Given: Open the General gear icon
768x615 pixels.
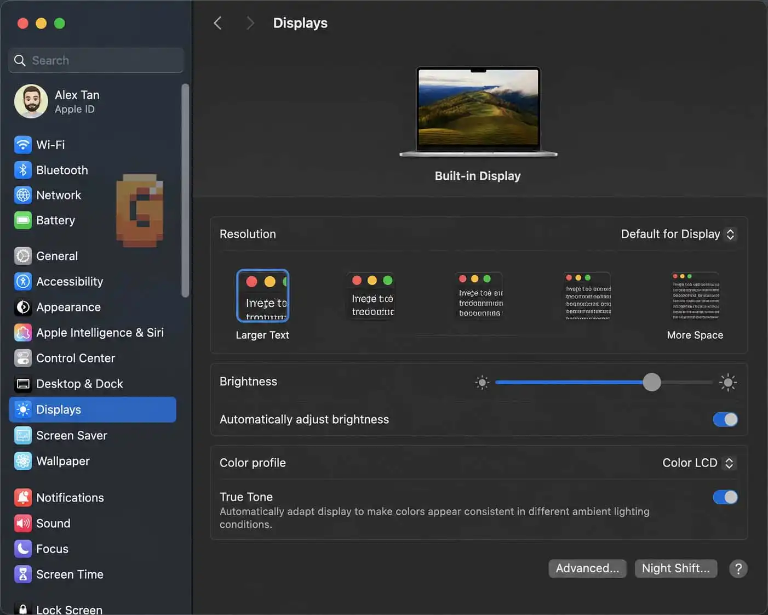Looking at the screenshot, I should pyautogui.click(x=23, y=256).
